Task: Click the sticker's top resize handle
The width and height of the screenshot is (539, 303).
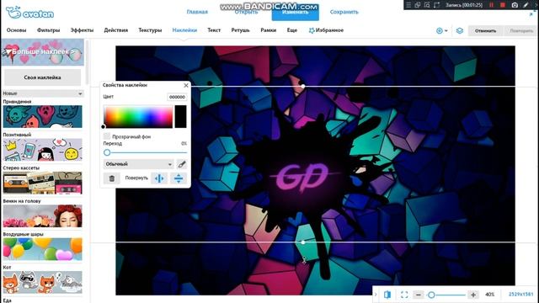Action: pos(303,86)
